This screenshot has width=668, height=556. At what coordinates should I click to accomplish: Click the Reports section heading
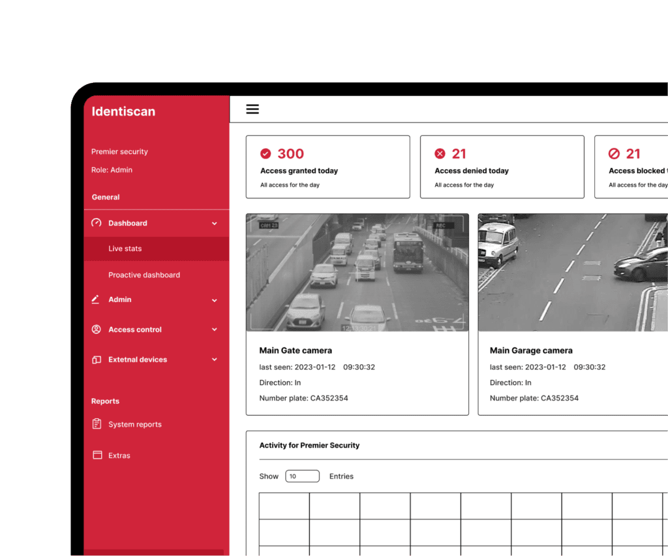point(105,401)
